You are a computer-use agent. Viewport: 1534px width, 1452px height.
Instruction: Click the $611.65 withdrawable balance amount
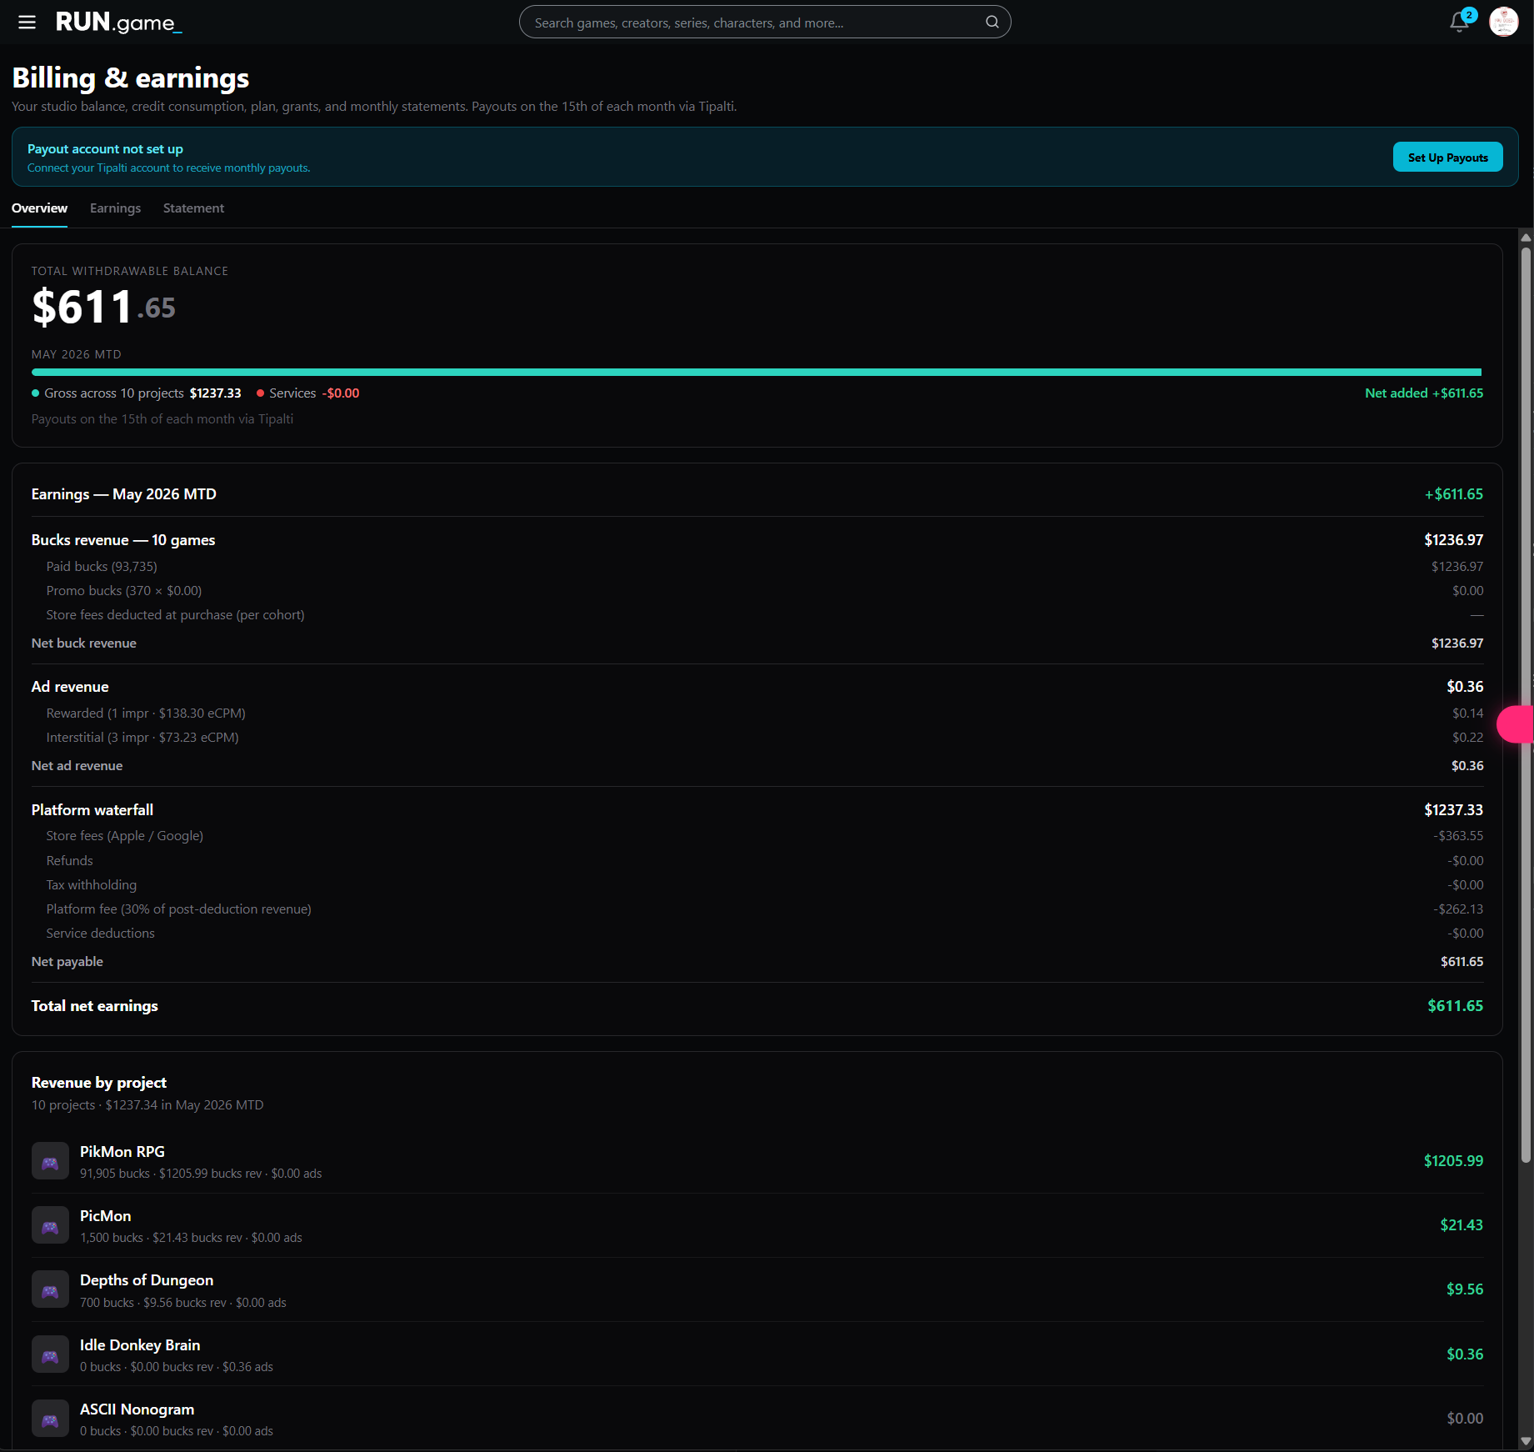coord(103,307)
